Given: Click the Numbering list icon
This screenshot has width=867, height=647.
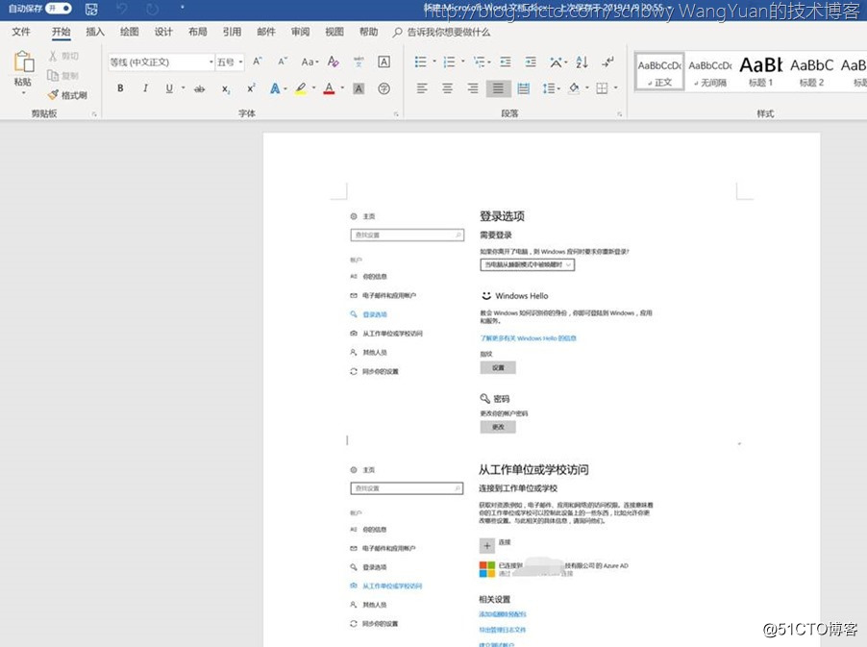Looking at the screenshot, I should [x=450, y=62].
